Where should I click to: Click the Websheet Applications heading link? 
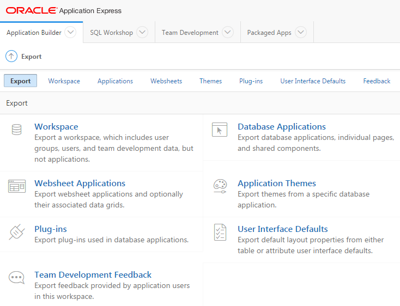click(80, 183)
